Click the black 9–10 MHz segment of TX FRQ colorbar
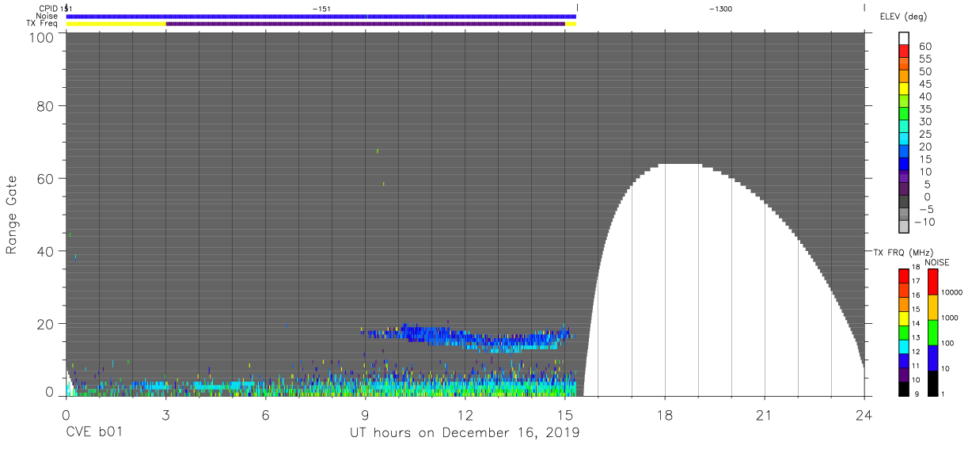The height and width of the screenshot is (449, 972). point(904,388)
